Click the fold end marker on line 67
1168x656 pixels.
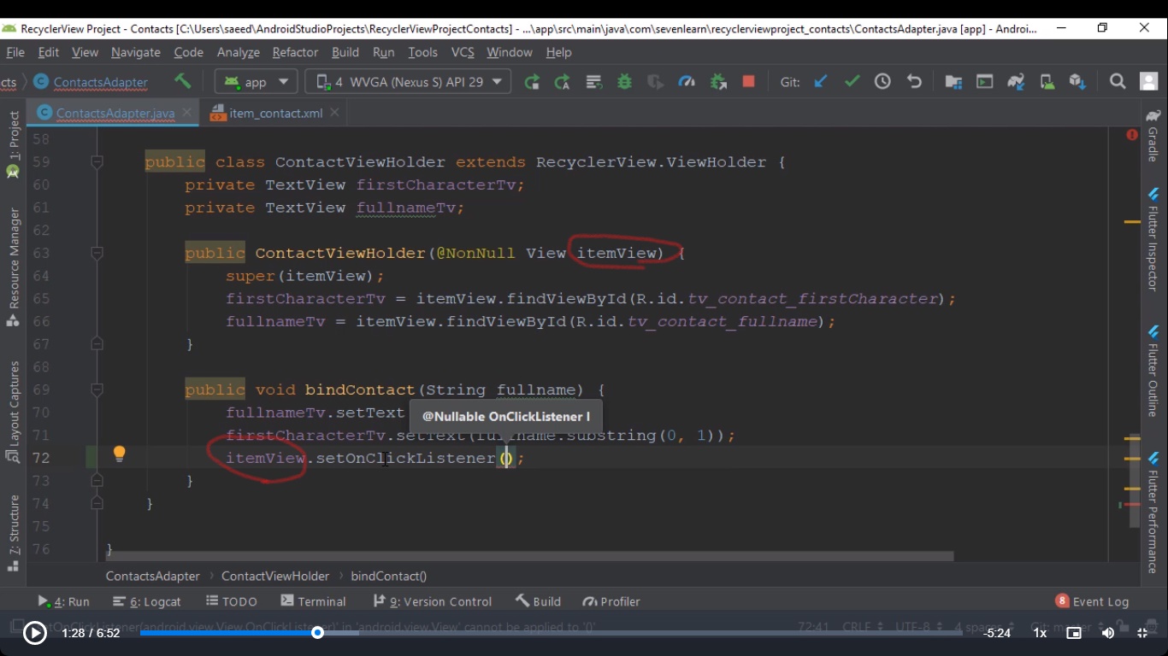pos(97,344)
